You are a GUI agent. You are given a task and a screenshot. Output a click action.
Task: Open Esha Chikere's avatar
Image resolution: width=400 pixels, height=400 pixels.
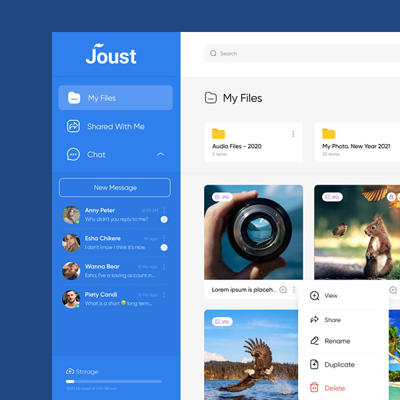71,243
